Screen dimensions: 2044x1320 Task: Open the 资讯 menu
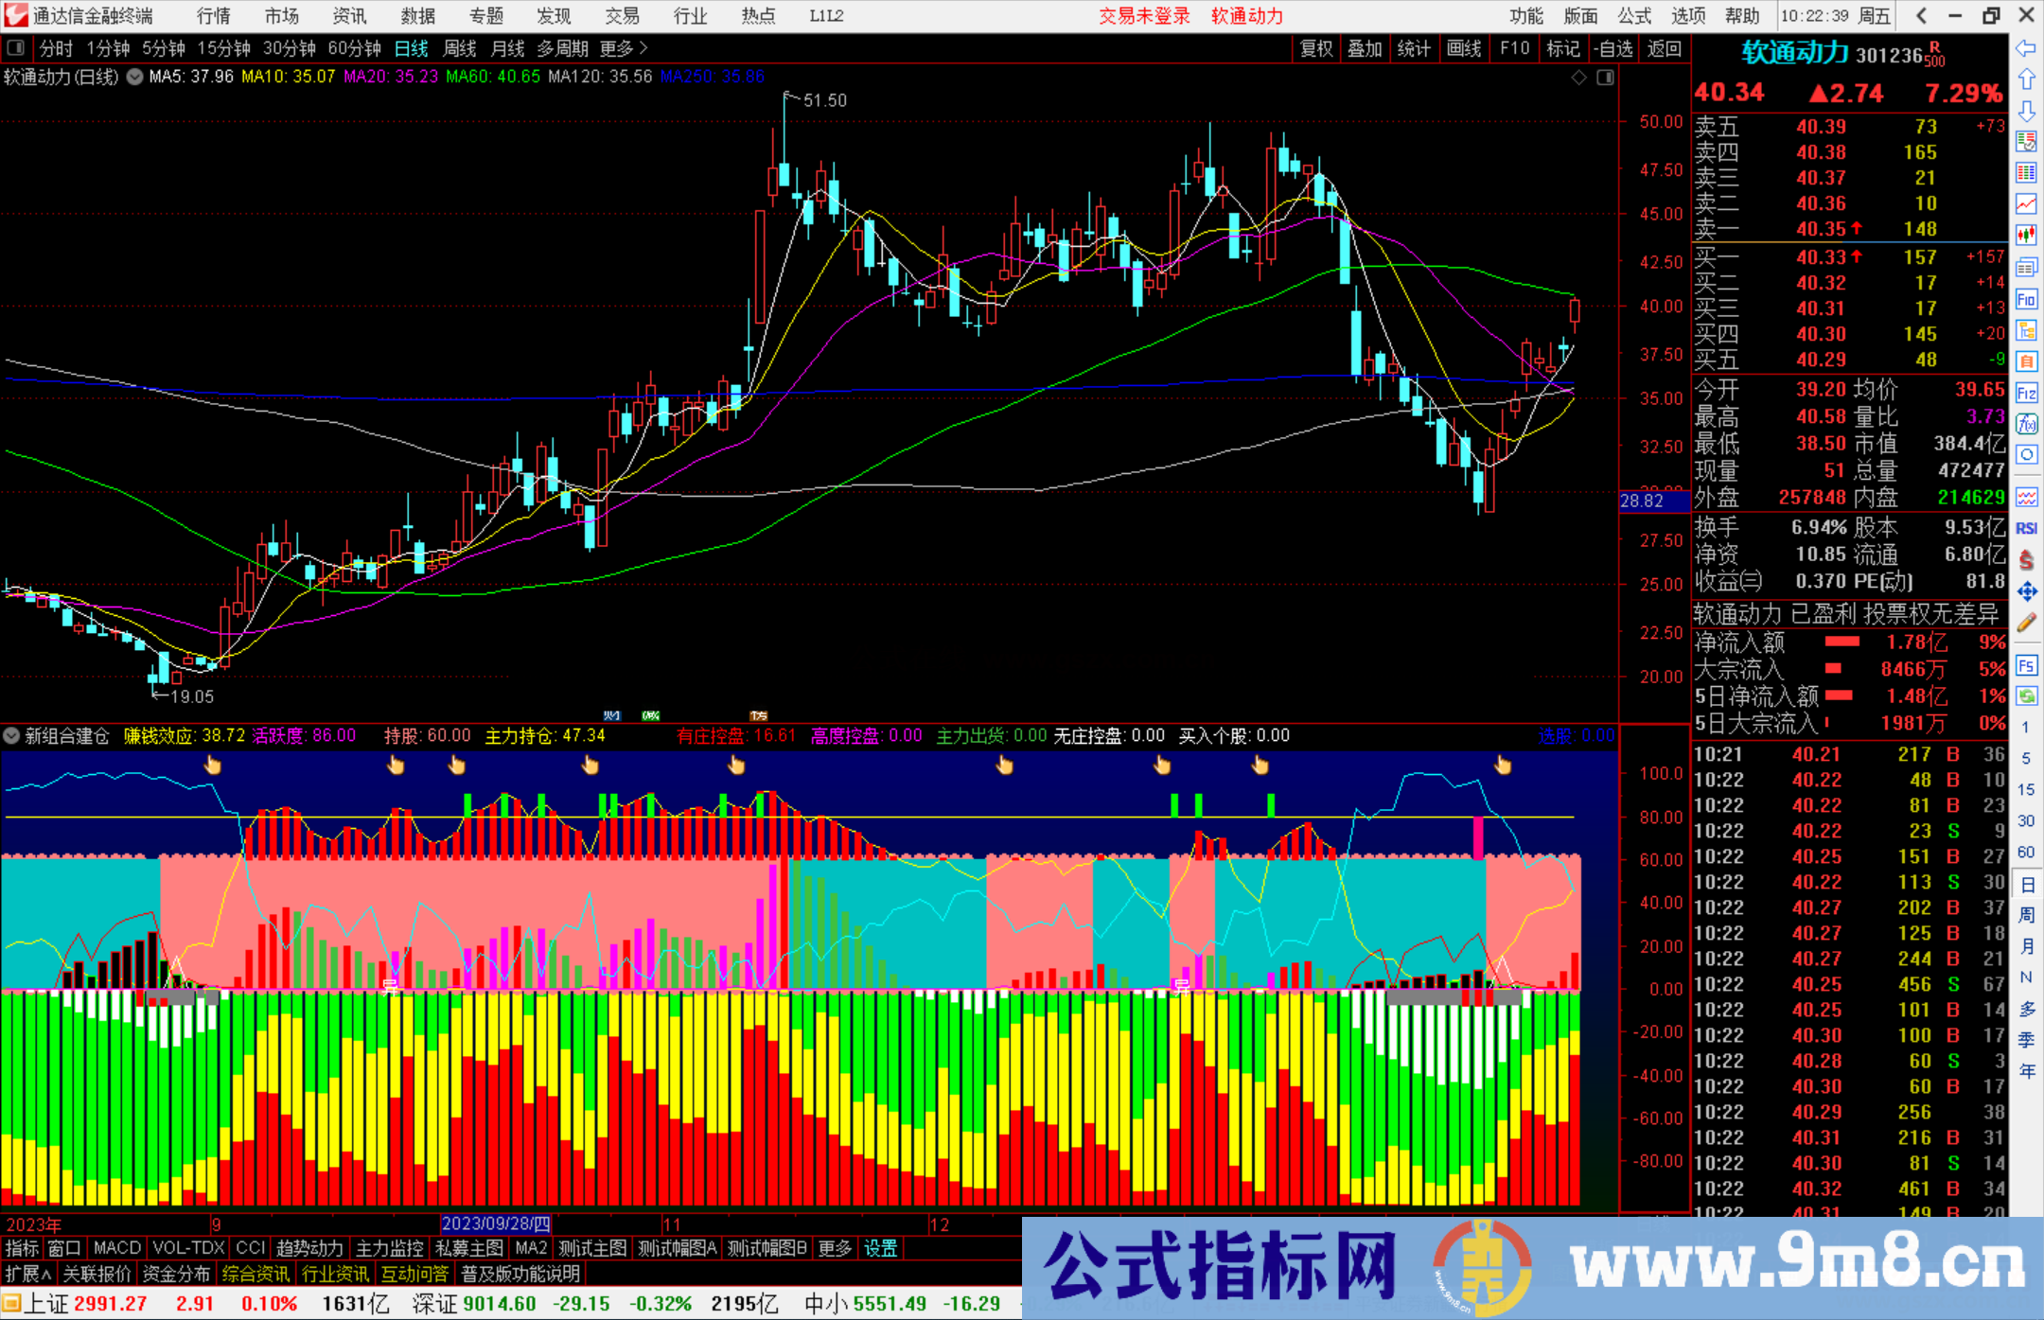(347, 15)
